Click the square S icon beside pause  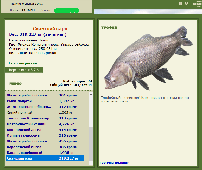[x=186, y=4]
